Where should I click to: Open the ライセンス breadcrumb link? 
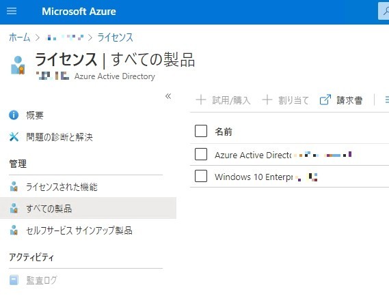pos(116,38)
